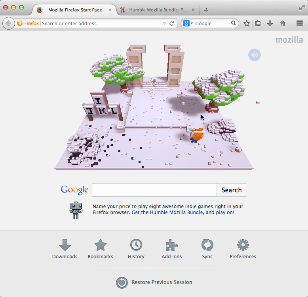Click the mozilla wordmark link

pos(289,40)
